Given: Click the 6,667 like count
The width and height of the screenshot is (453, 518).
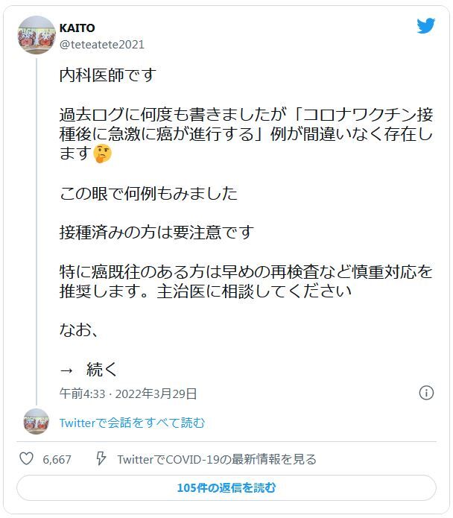Looking at the screenshot, I should click(57, 459).
